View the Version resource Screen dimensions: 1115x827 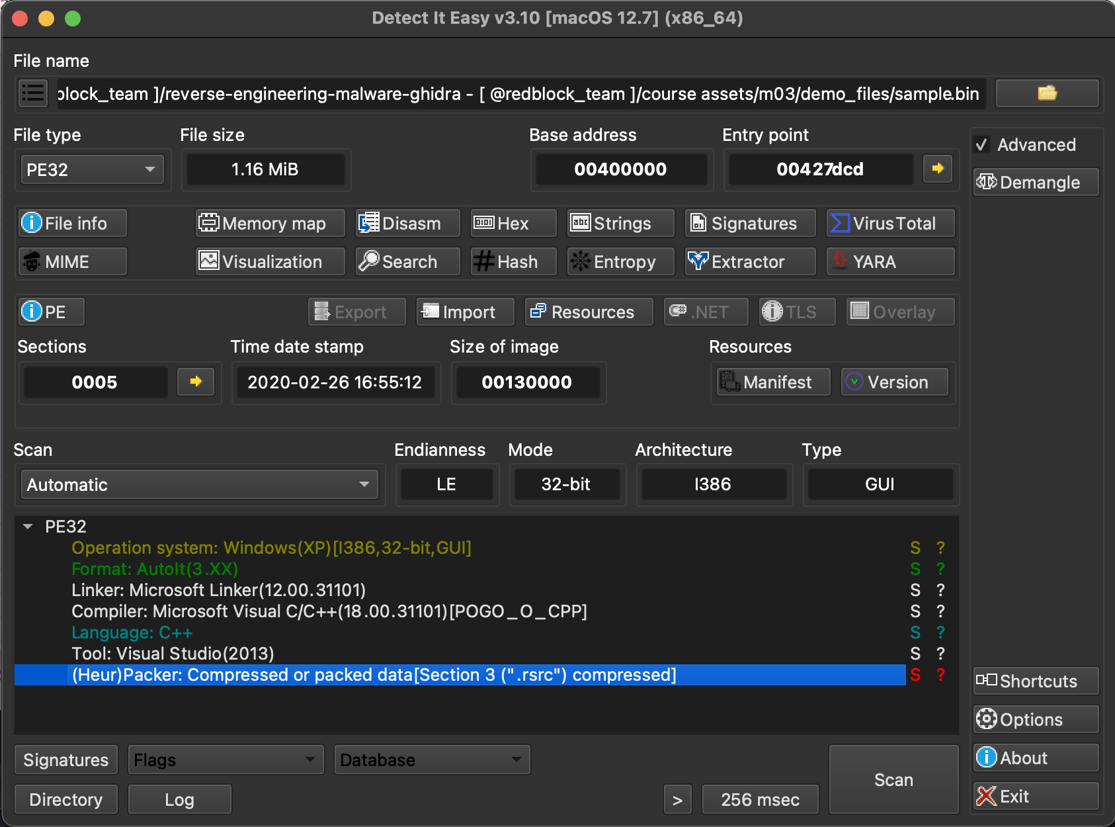(894, 382)
